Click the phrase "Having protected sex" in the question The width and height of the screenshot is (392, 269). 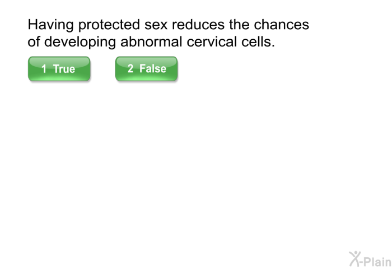(x=97, y=25)
